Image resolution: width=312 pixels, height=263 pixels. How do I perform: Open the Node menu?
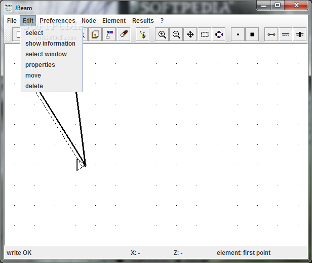click(89, 20)
